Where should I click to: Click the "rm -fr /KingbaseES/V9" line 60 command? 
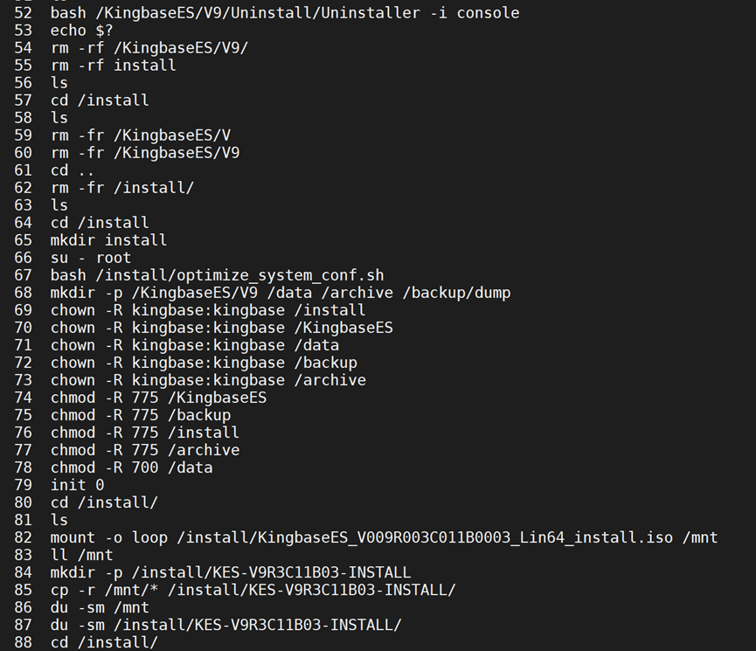pos(144,153)
